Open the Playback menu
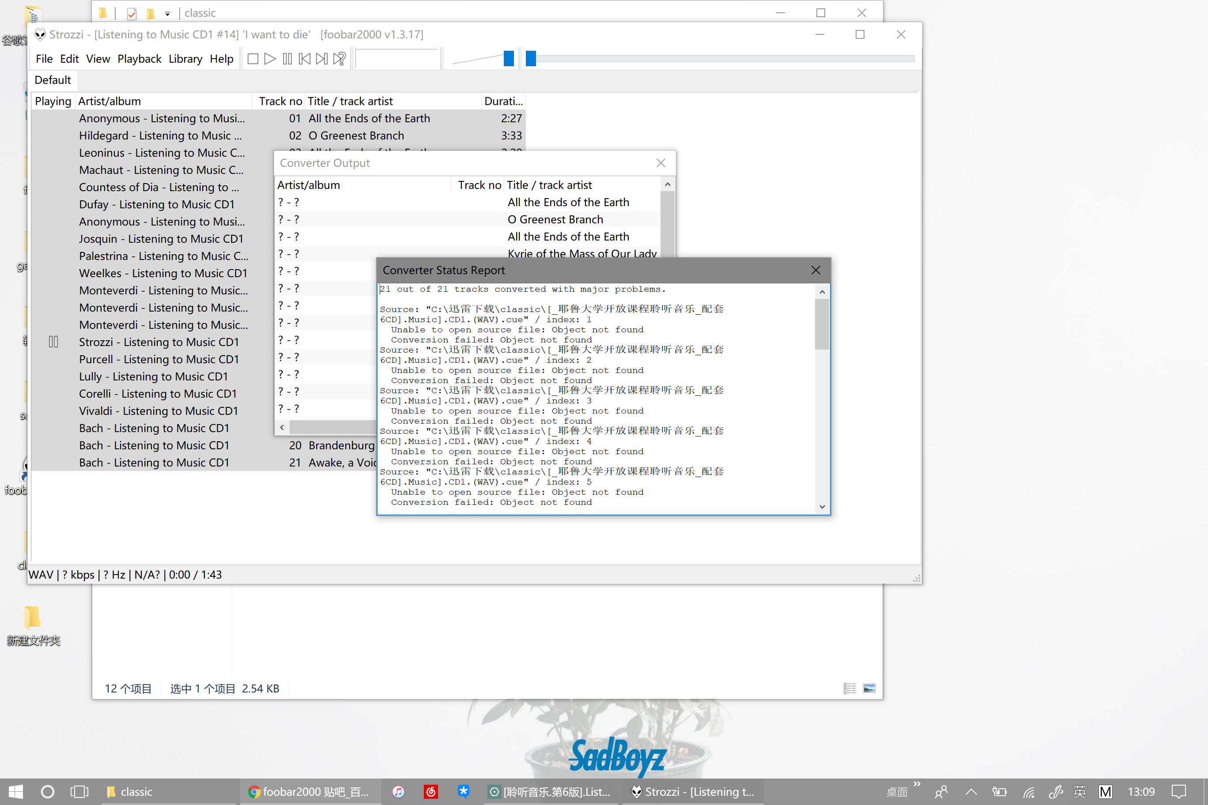Screen dimensions: 1208x805 point(139,59)
